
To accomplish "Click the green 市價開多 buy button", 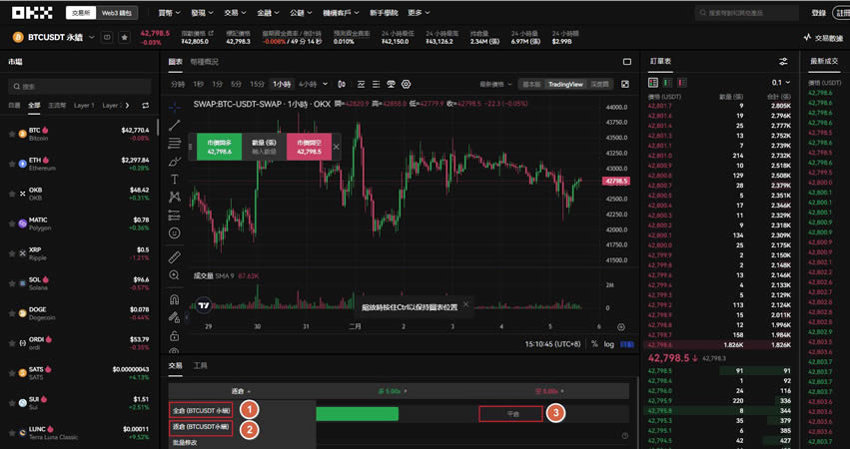I will pos(219,147).
